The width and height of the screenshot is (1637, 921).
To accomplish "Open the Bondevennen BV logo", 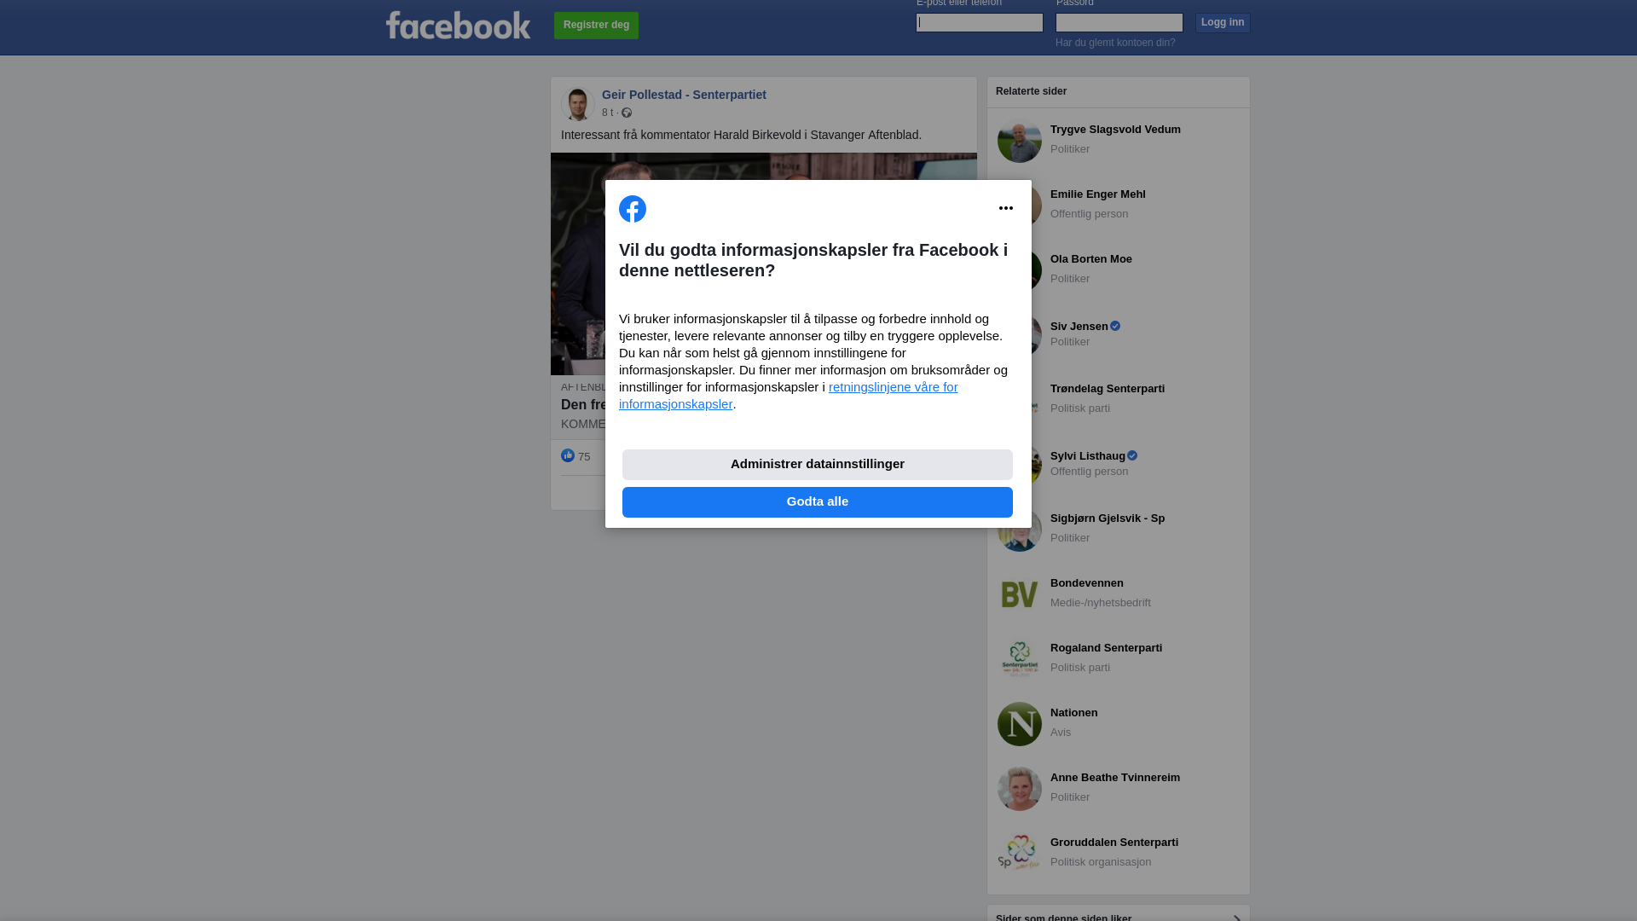I will (1020, 594).
